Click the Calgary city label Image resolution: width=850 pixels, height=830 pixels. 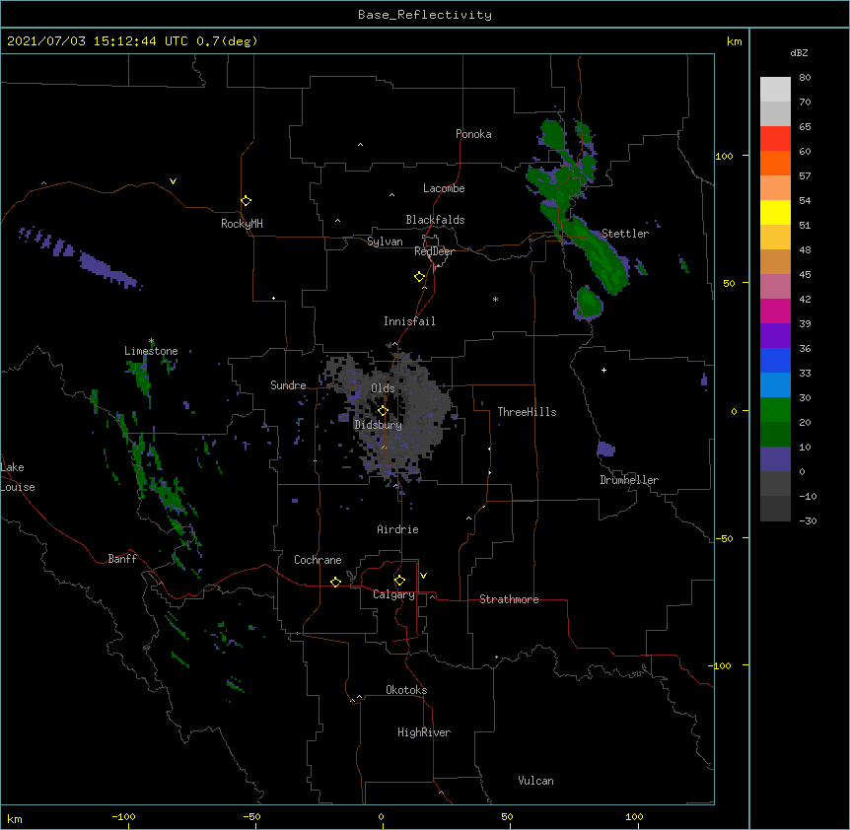(393, 594)
